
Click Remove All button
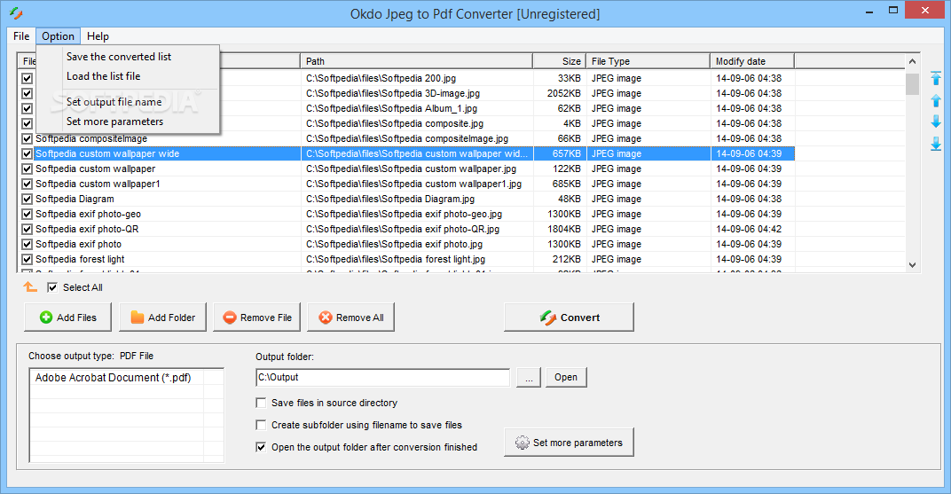tap(350, 317)
